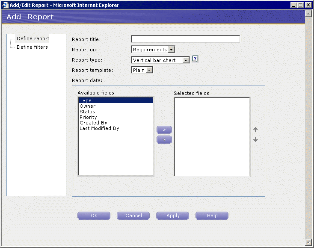Click the Internet Explorer title bar icon
This screenshot has width=314, height=248.
click(5, 5)
